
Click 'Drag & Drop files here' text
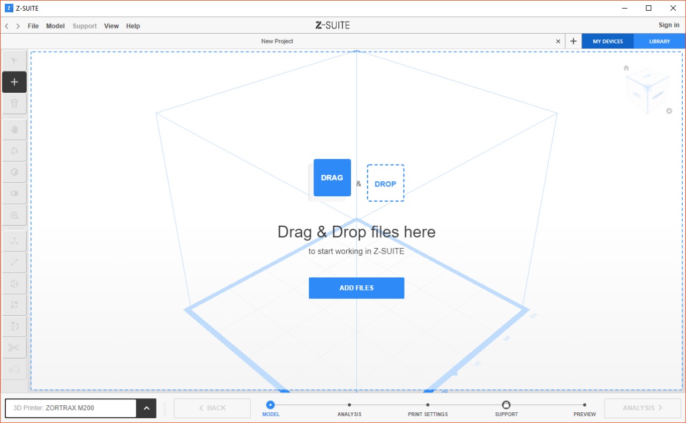click(x=356, y=232)
